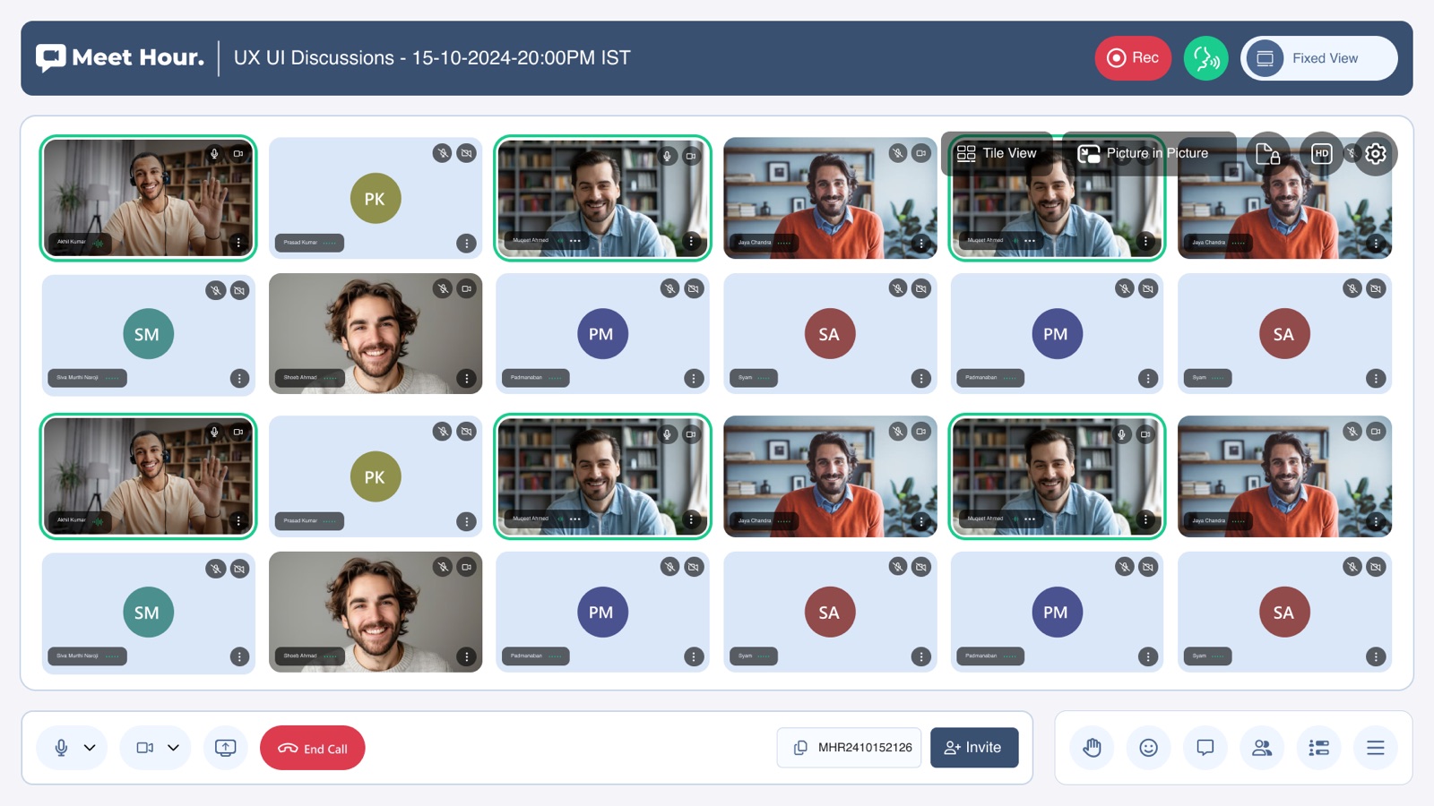Select the second-row Shoeb Ahmad video tile
Screen dimensions: 1434x806
(x=376, y=334)
